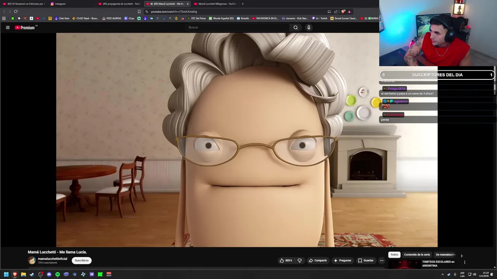
Task: Open mamalucchettioficial channel name link
Action: click(x=52, y=259)
